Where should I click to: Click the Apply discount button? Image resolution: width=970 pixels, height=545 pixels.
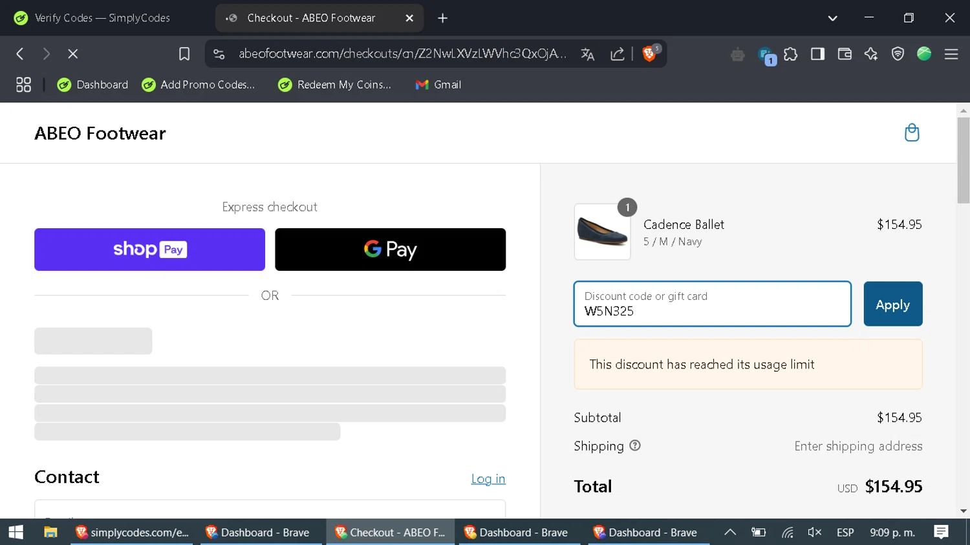892,304
